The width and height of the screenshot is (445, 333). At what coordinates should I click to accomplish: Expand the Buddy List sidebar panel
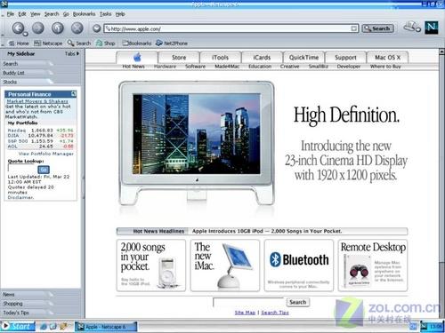pos(28,73)
